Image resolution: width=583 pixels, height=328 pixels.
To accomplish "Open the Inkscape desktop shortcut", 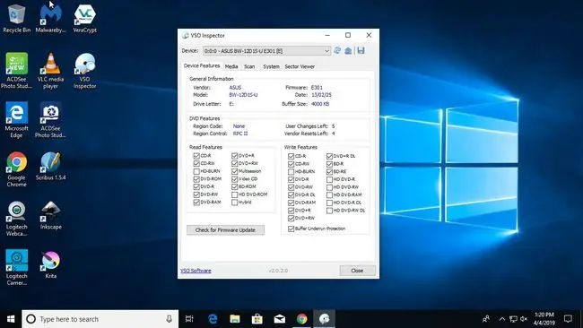I will pyautogui.click(x=50, y=215).
